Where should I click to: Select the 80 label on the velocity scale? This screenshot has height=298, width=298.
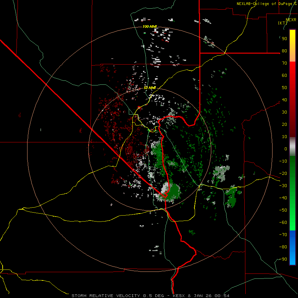[x=284, y=51]
